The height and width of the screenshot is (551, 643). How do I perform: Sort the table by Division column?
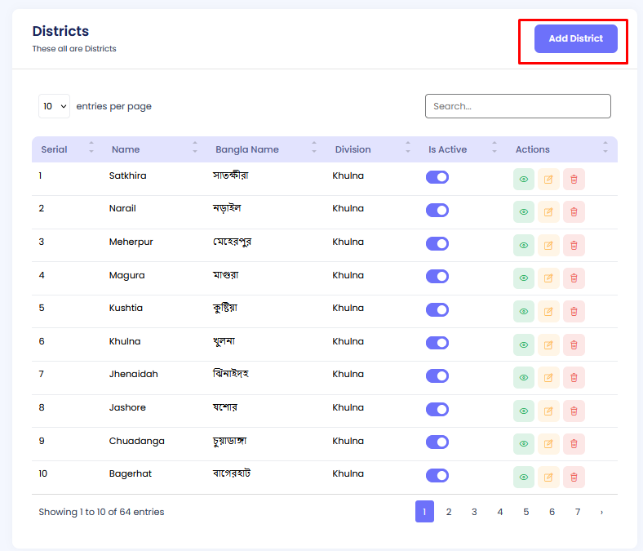[x=353, y=149]
